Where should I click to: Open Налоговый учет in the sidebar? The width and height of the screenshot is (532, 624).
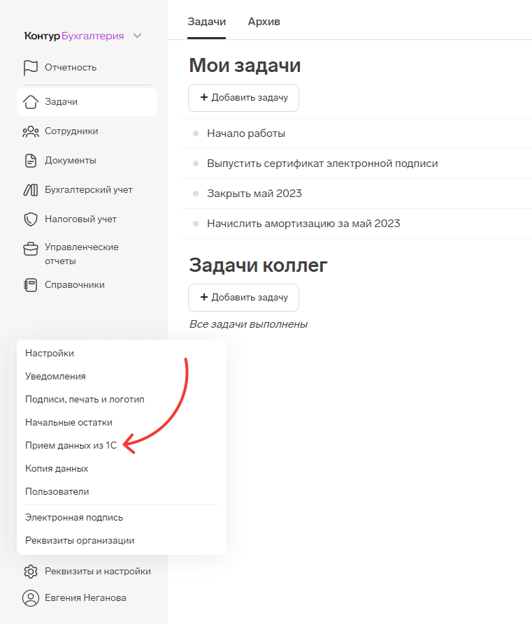[x=80, y=219]
